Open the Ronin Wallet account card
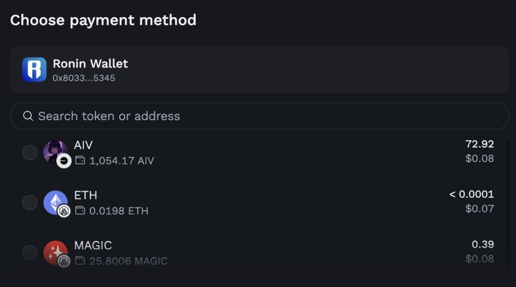Image resolution: width=516 pixels, height=287 pixels. point(260,70)
